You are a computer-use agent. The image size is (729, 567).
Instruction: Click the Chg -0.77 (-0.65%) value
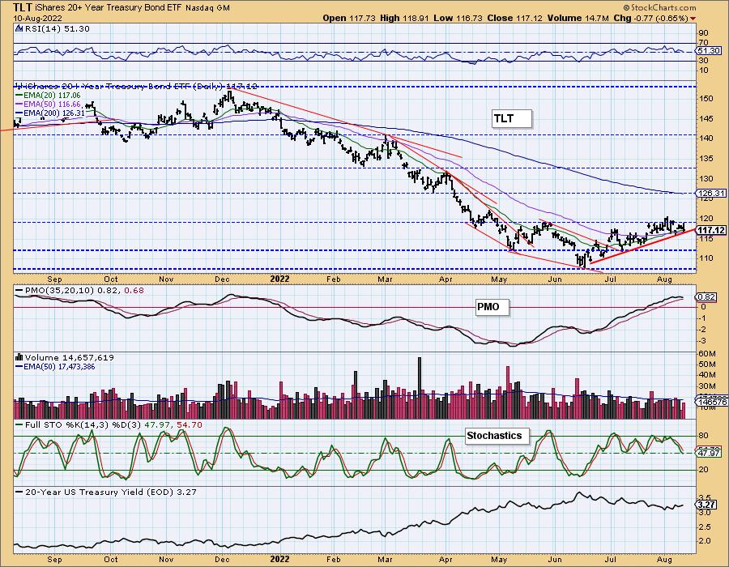coord(650,18)
